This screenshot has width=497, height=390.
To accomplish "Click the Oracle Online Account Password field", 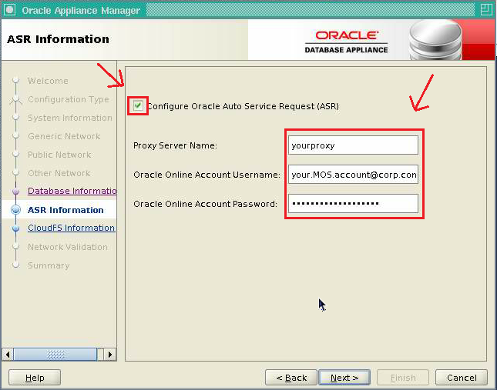I will coord(354,203).
